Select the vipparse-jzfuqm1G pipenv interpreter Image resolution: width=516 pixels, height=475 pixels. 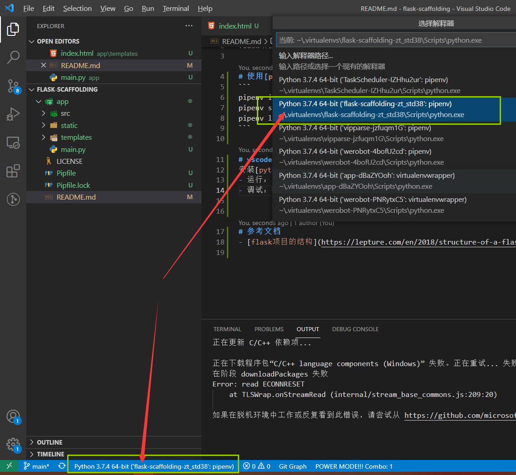pos(394,133)
